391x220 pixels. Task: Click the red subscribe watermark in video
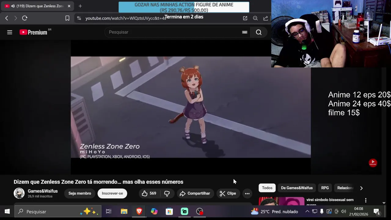tap(373, 163)
